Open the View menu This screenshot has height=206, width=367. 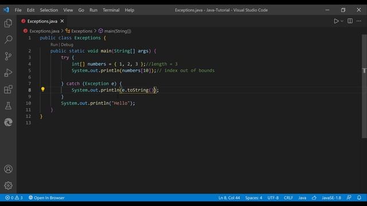pos(68,10)
